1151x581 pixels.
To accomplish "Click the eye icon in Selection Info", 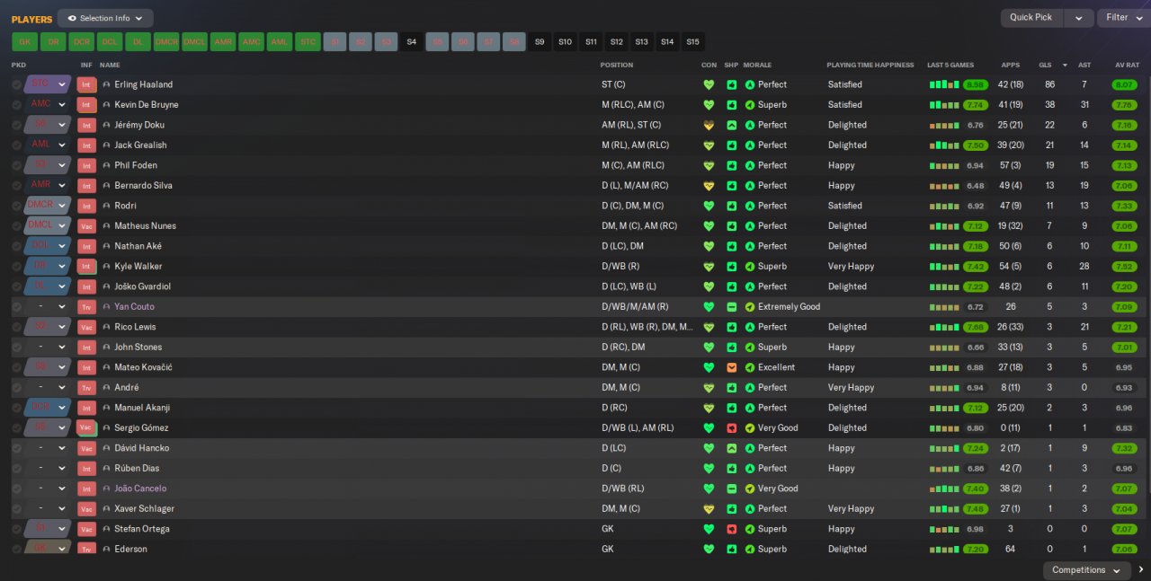I will 72,18.
